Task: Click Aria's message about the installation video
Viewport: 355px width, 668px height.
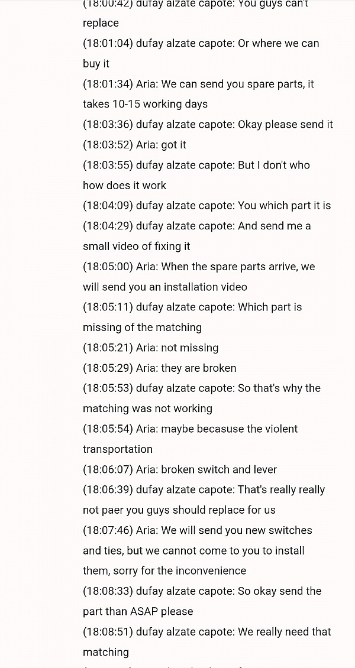Action: click(198, 277)
